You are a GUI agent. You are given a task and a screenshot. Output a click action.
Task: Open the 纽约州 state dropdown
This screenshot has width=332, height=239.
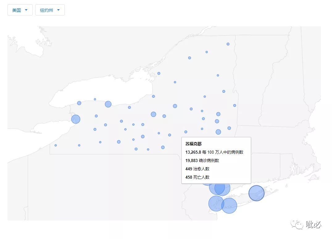[x=50, y=10]
